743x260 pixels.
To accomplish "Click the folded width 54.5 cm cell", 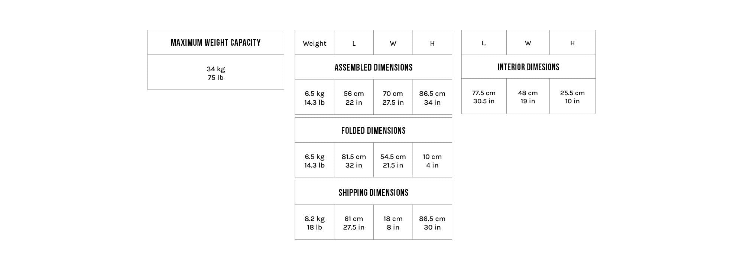I will point(393,161).
